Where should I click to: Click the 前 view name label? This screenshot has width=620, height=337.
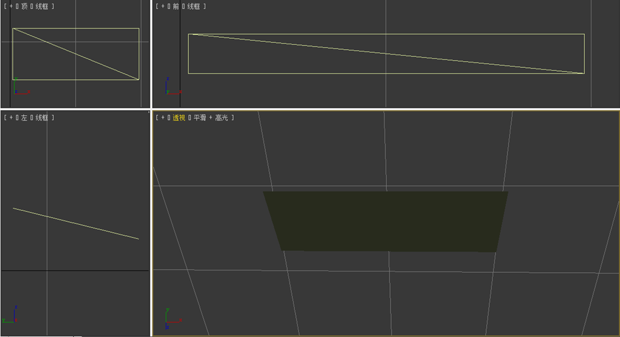pos(176,6)
